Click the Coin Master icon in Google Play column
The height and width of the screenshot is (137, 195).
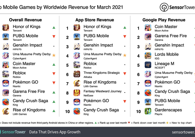148,28
